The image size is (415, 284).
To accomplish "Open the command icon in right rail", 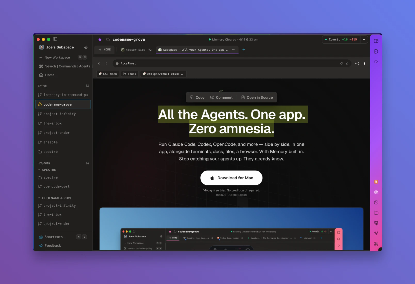I will click(376, 244).
